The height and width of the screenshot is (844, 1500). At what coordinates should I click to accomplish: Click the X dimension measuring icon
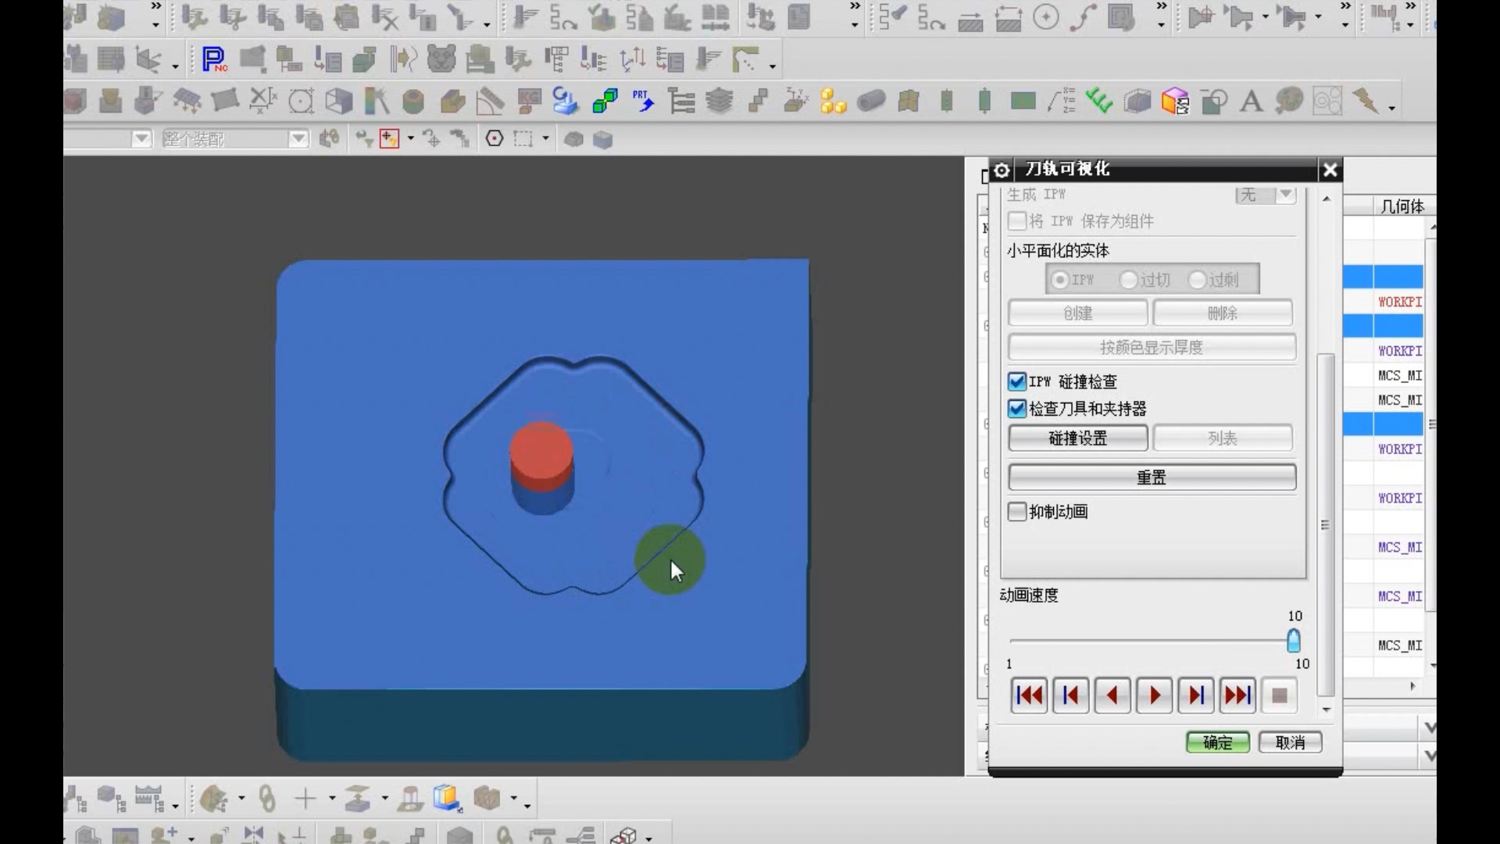coord(262,101)
